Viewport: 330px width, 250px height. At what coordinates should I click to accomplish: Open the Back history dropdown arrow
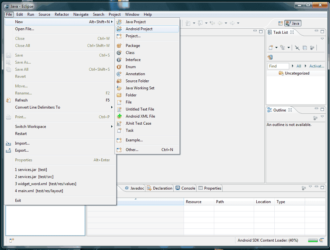click(x=226, y=23)
